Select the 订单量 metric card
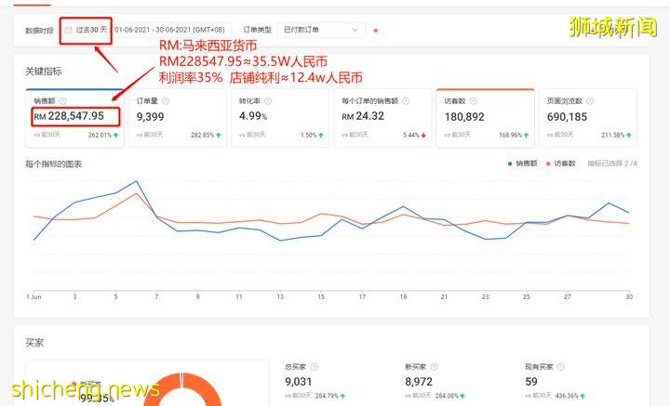670x406 pixels. pyautogui.click(x=178, y=118)
